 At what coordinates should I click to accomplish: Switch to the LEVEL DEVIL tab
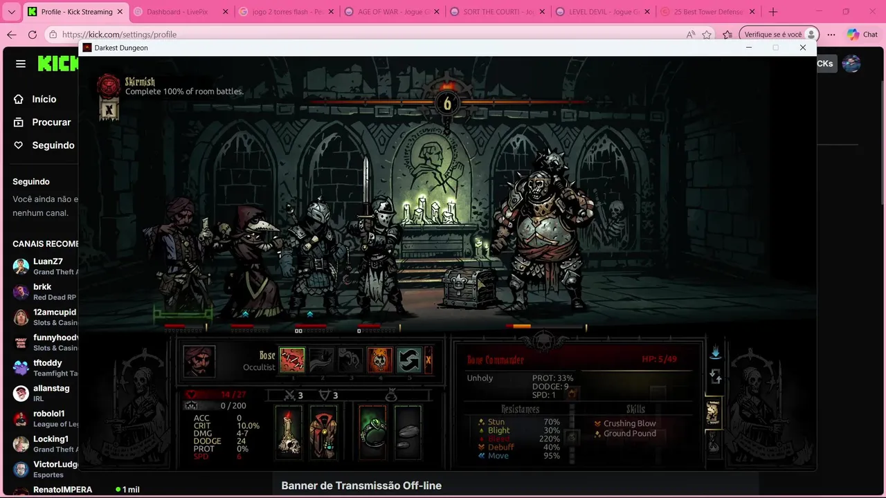[x=602, y=12]
